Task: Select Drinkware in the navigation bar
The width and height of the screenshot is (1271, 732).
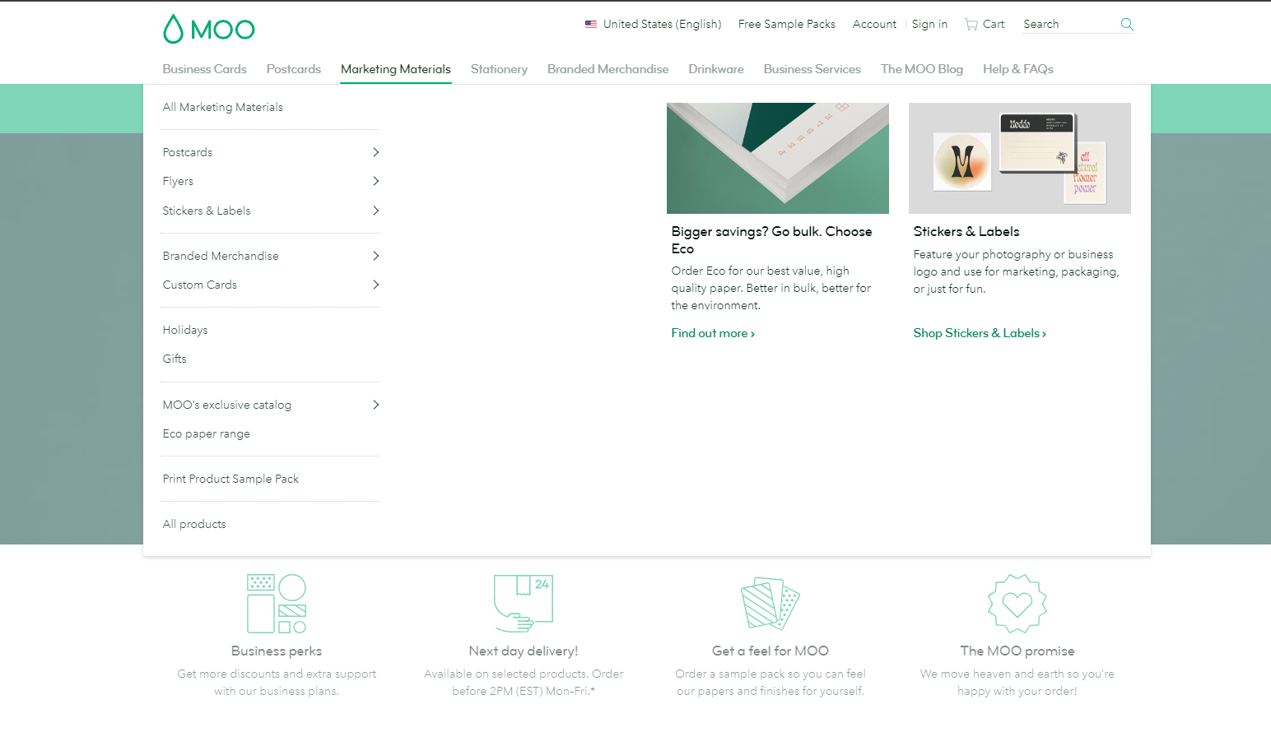Action: pyautogui.click(x=716, y=69)
